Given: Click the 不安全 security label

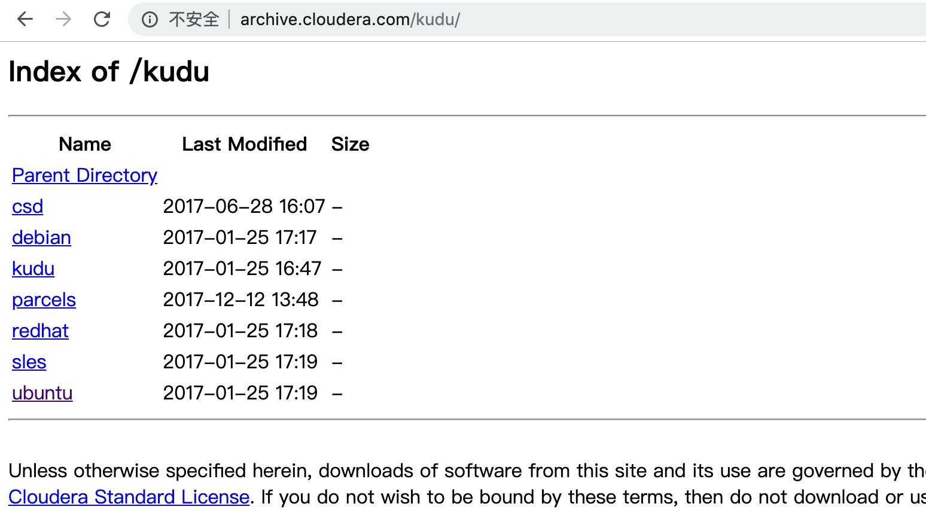Looking at the screenshot, I should (x=194, y=20).
